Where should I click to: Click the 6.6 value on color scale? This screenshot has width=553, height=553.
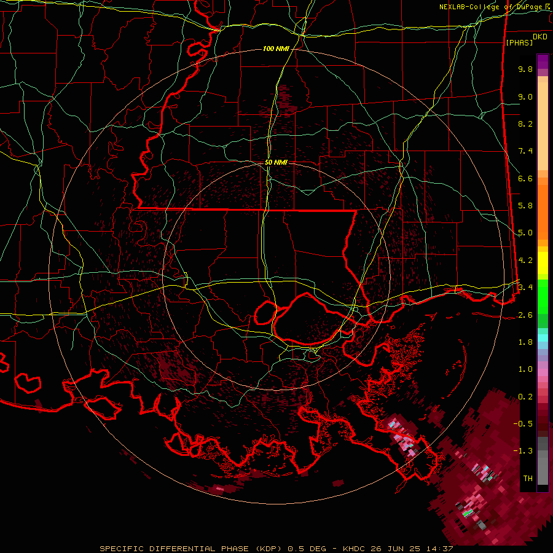click(525, 178)
